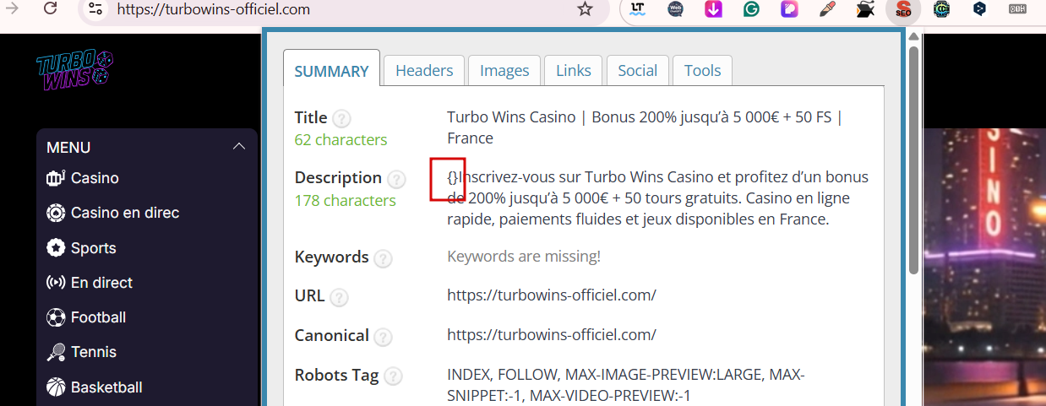Click the Sports star icon in the menu
Viewport: 1046px width, 406px height.
point(56,248)
